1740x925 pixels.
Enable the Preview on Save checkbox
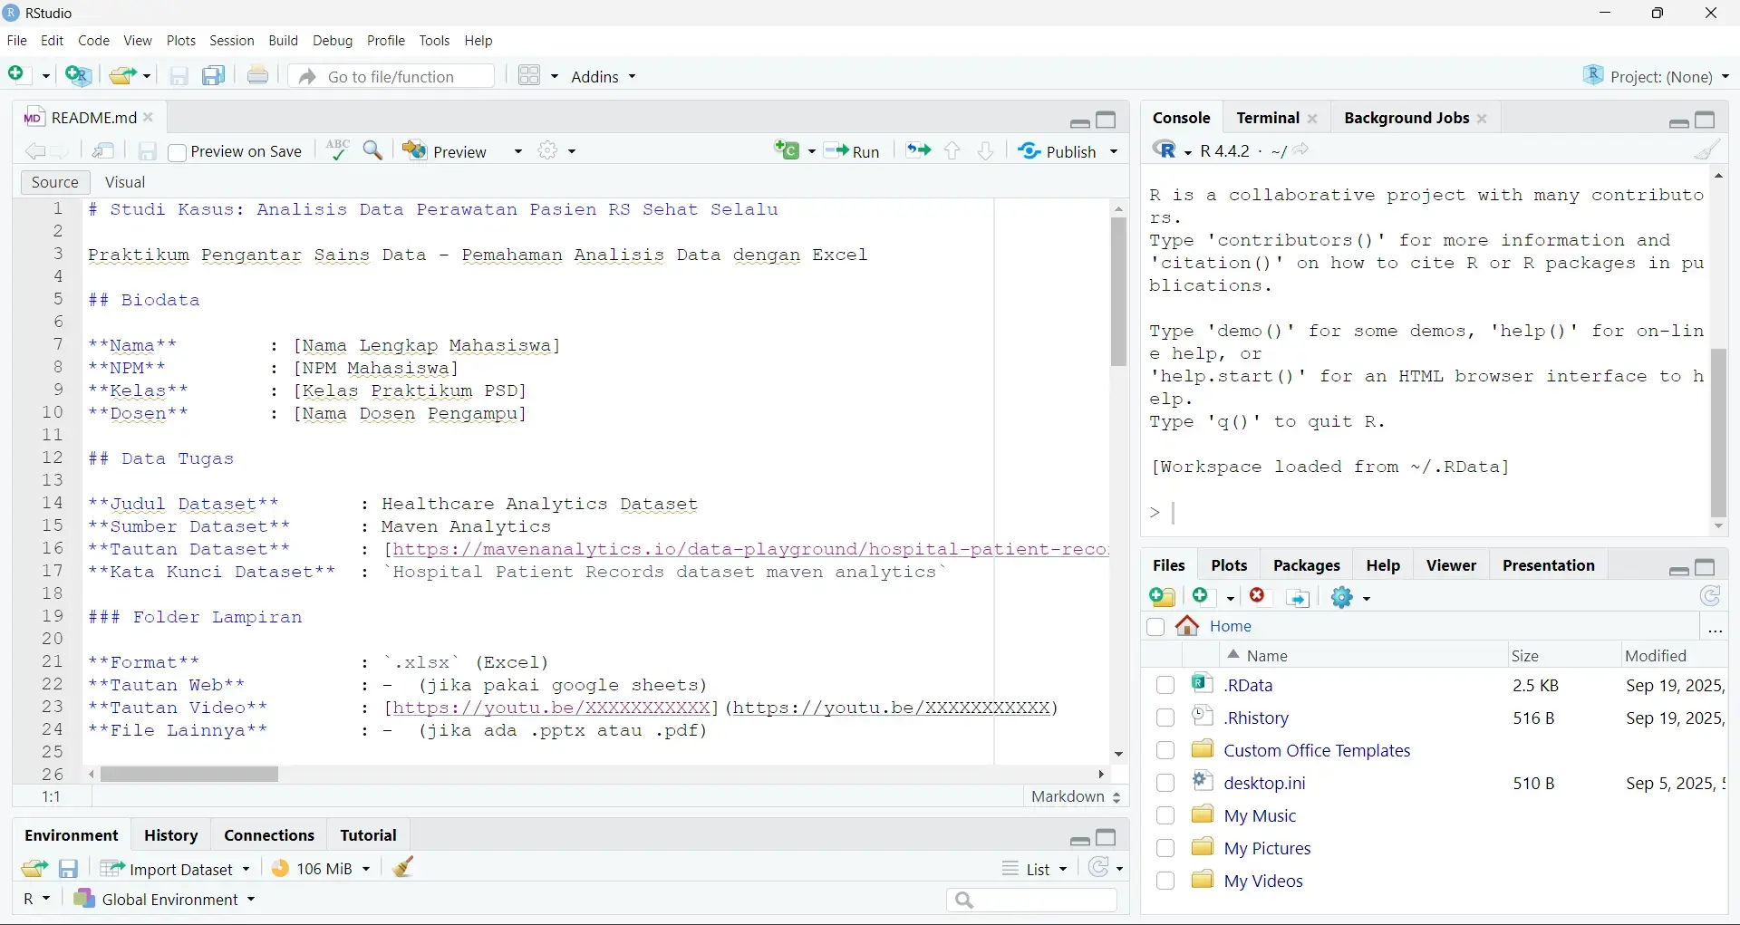pos(178,152)
